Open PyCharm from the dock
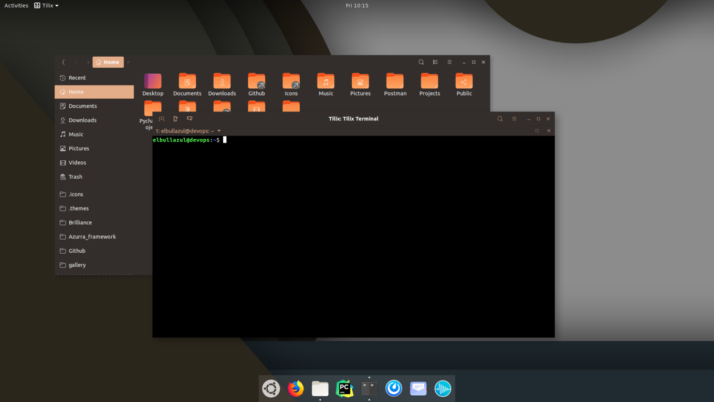 [344, 389]
